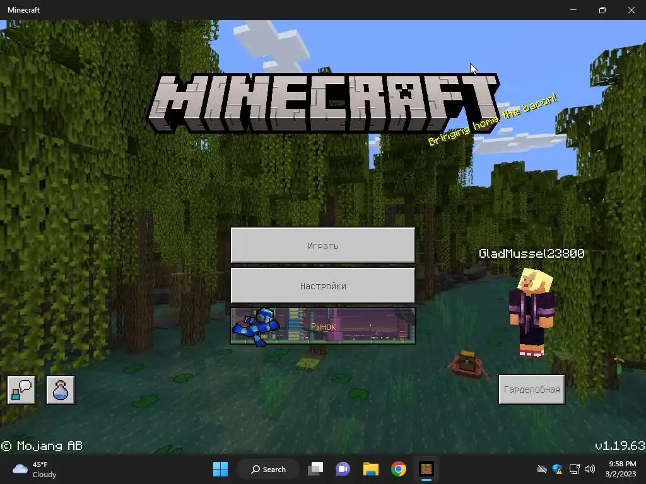The image size is (646, 484).
Task: Select the Minecraft taskbar icon
Action: tap(426, 469)
